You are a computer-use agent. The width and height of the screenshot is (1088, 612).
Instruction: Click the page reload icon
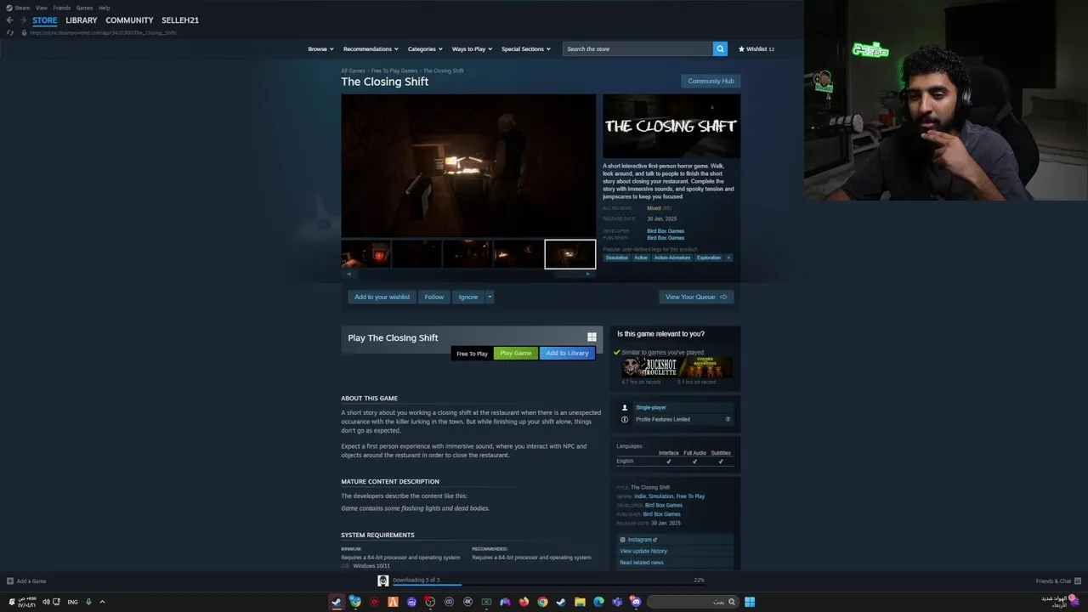pyautogui.click(x=10, y=32)
